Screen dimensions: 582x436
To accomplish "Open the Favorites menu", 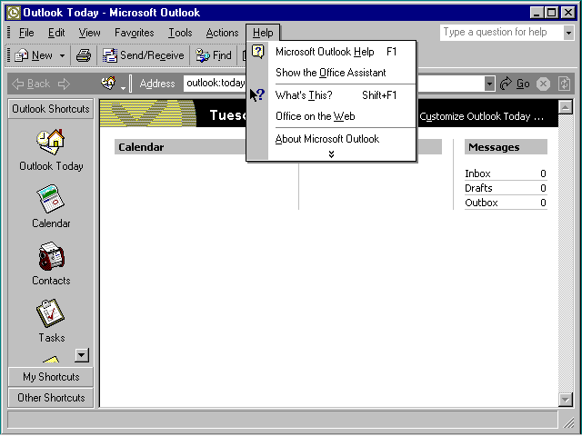I will [x=134, y=33].
